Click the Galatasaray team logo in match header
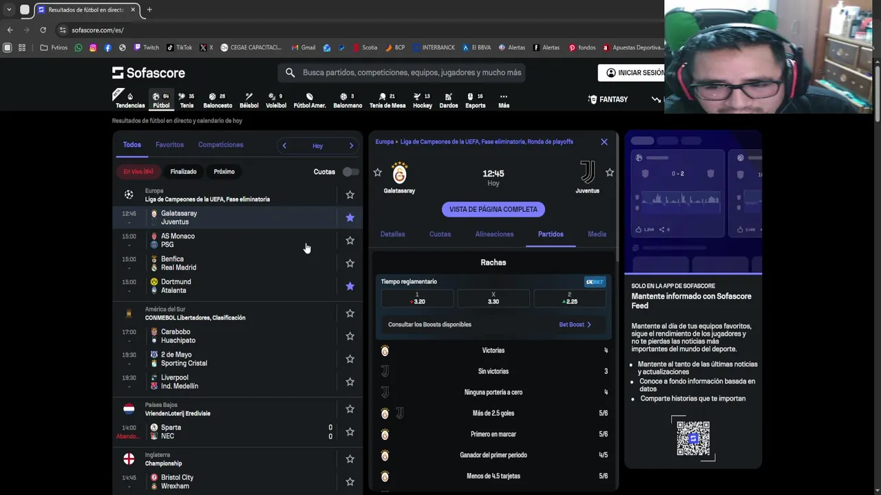Viewport: 881px width, 495px height. 399,173
